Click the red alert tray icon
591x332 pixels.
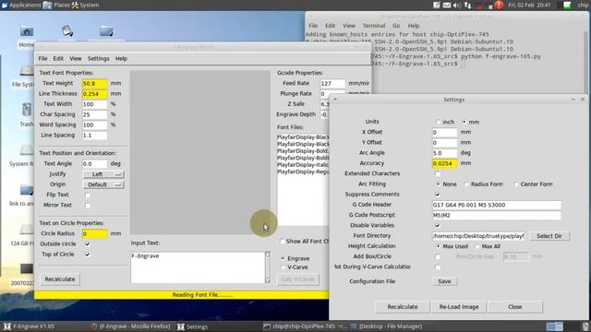click(499, 5)
